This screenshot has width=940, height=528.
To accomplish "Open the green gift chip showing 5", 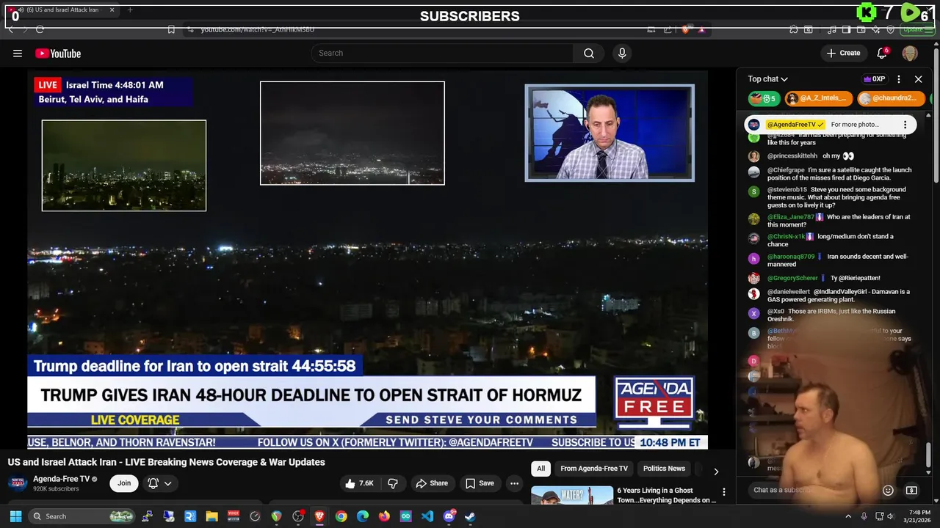I will (x=764, y=98).
